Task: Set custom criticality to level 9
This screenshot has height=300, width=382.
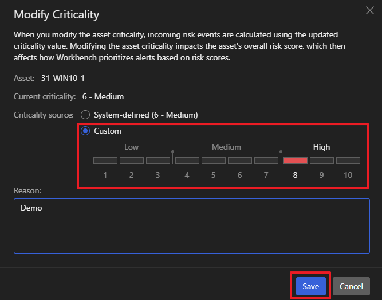Action: click(322, 161)
